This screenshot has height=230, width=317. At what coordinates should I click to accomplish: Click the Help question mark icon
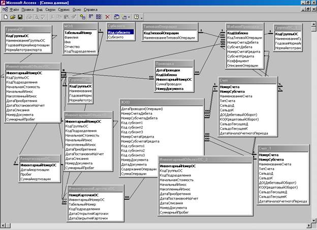[x=136, y=17]
